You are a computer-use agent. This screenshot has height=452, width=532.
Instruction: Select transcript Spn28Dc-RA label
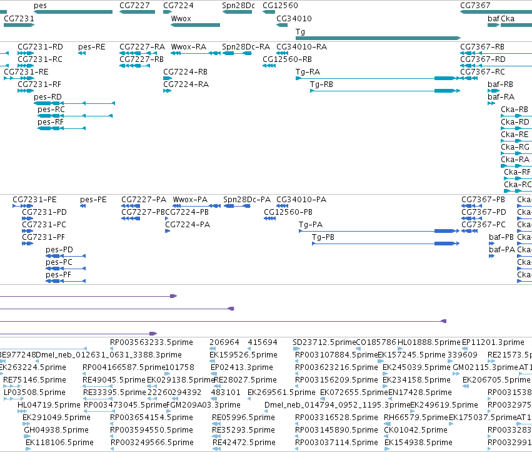click(246, 47)
